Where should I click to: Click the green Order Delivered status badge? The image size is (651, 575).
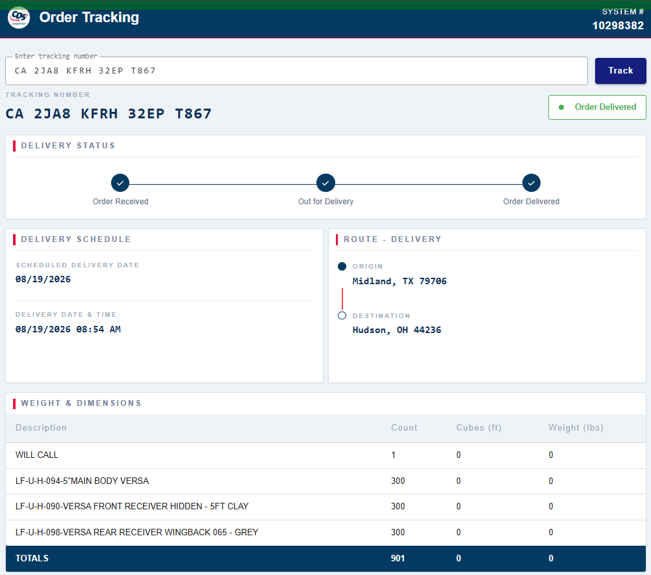pyautogui.click(x=597, y=107)
